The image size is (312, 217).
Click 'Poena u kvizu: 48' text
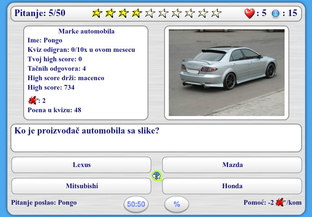click(x=54, y=110)
